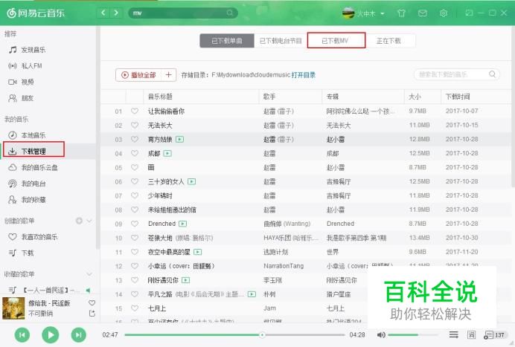Like the song 让我偷偷看你

click(135, 111)
